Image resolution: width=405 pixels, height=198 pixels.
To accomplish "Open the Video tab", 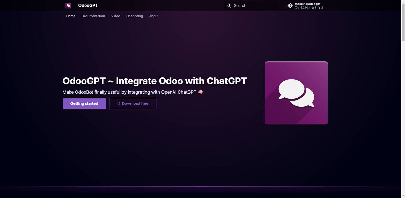I will pyautogui.click(x=115, y=16).
